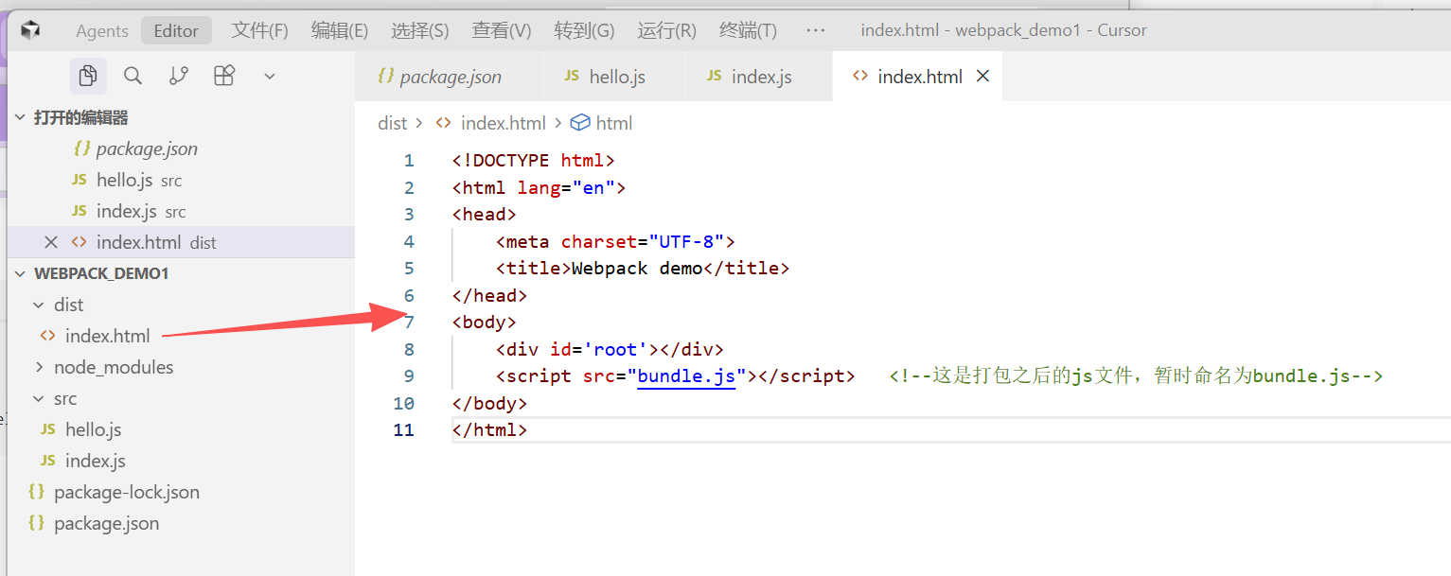Image resolution: width=1451 pixels, height=576 pixels.
Task: Click the braces icon beside package-lock.json
Action: coord(37,492)
